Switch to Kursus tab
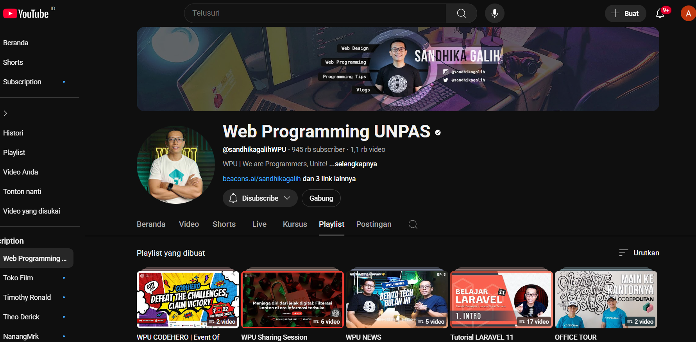Image resolution: width=696 pixels, height=342 pixels. (295, 224)
